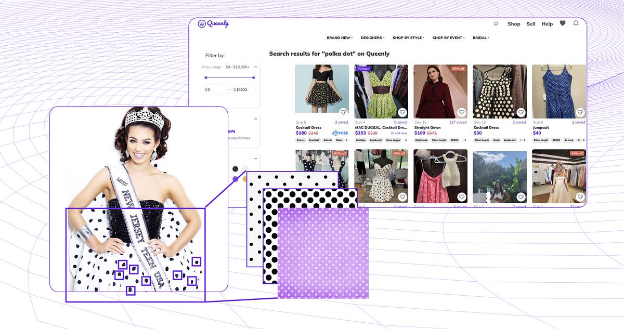The height and width of the screenshot is (329, 624).
Task: Save the $180 Cocktail Dress with its heart icon
Action: click(343, 112)
